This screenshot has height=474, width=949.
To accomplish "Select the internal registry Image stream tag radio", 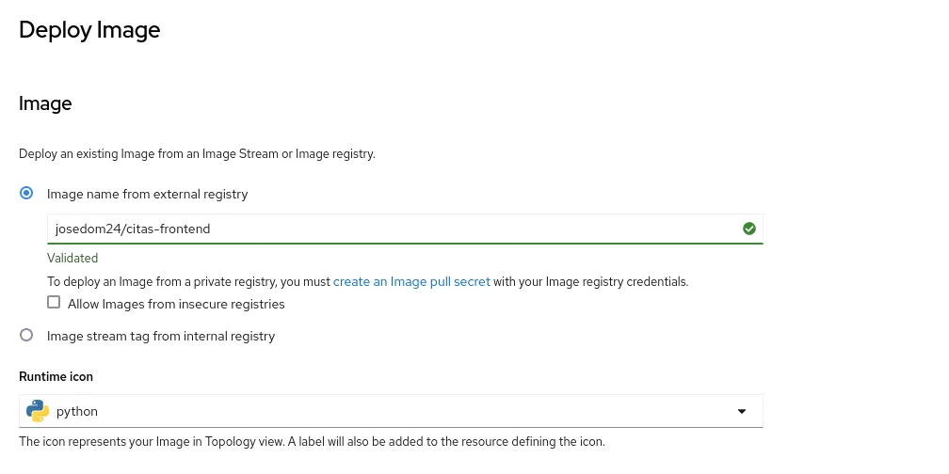I will point(26,336).
